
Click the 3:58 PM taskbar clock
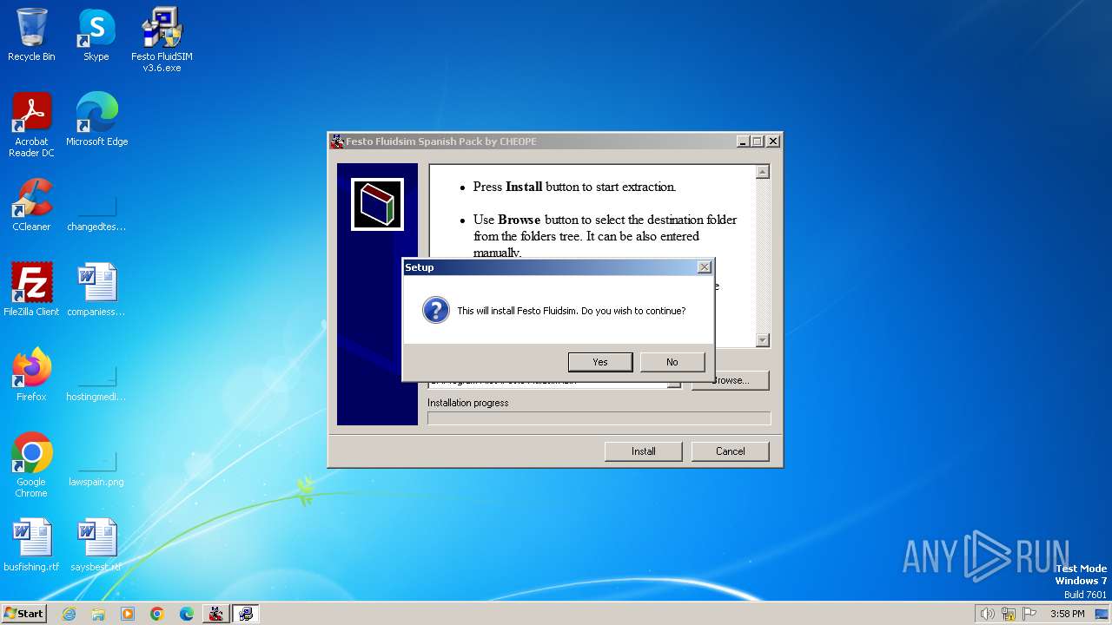point(1068,614)
